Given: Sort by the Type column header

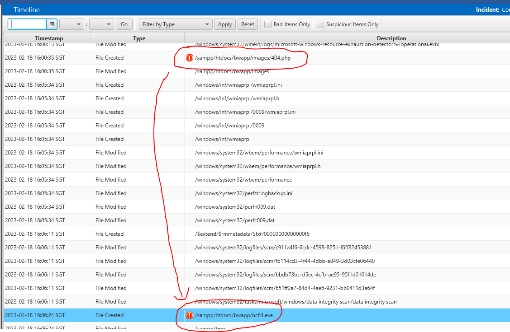Looking at the screenshot, I should (x=139, y=38).
